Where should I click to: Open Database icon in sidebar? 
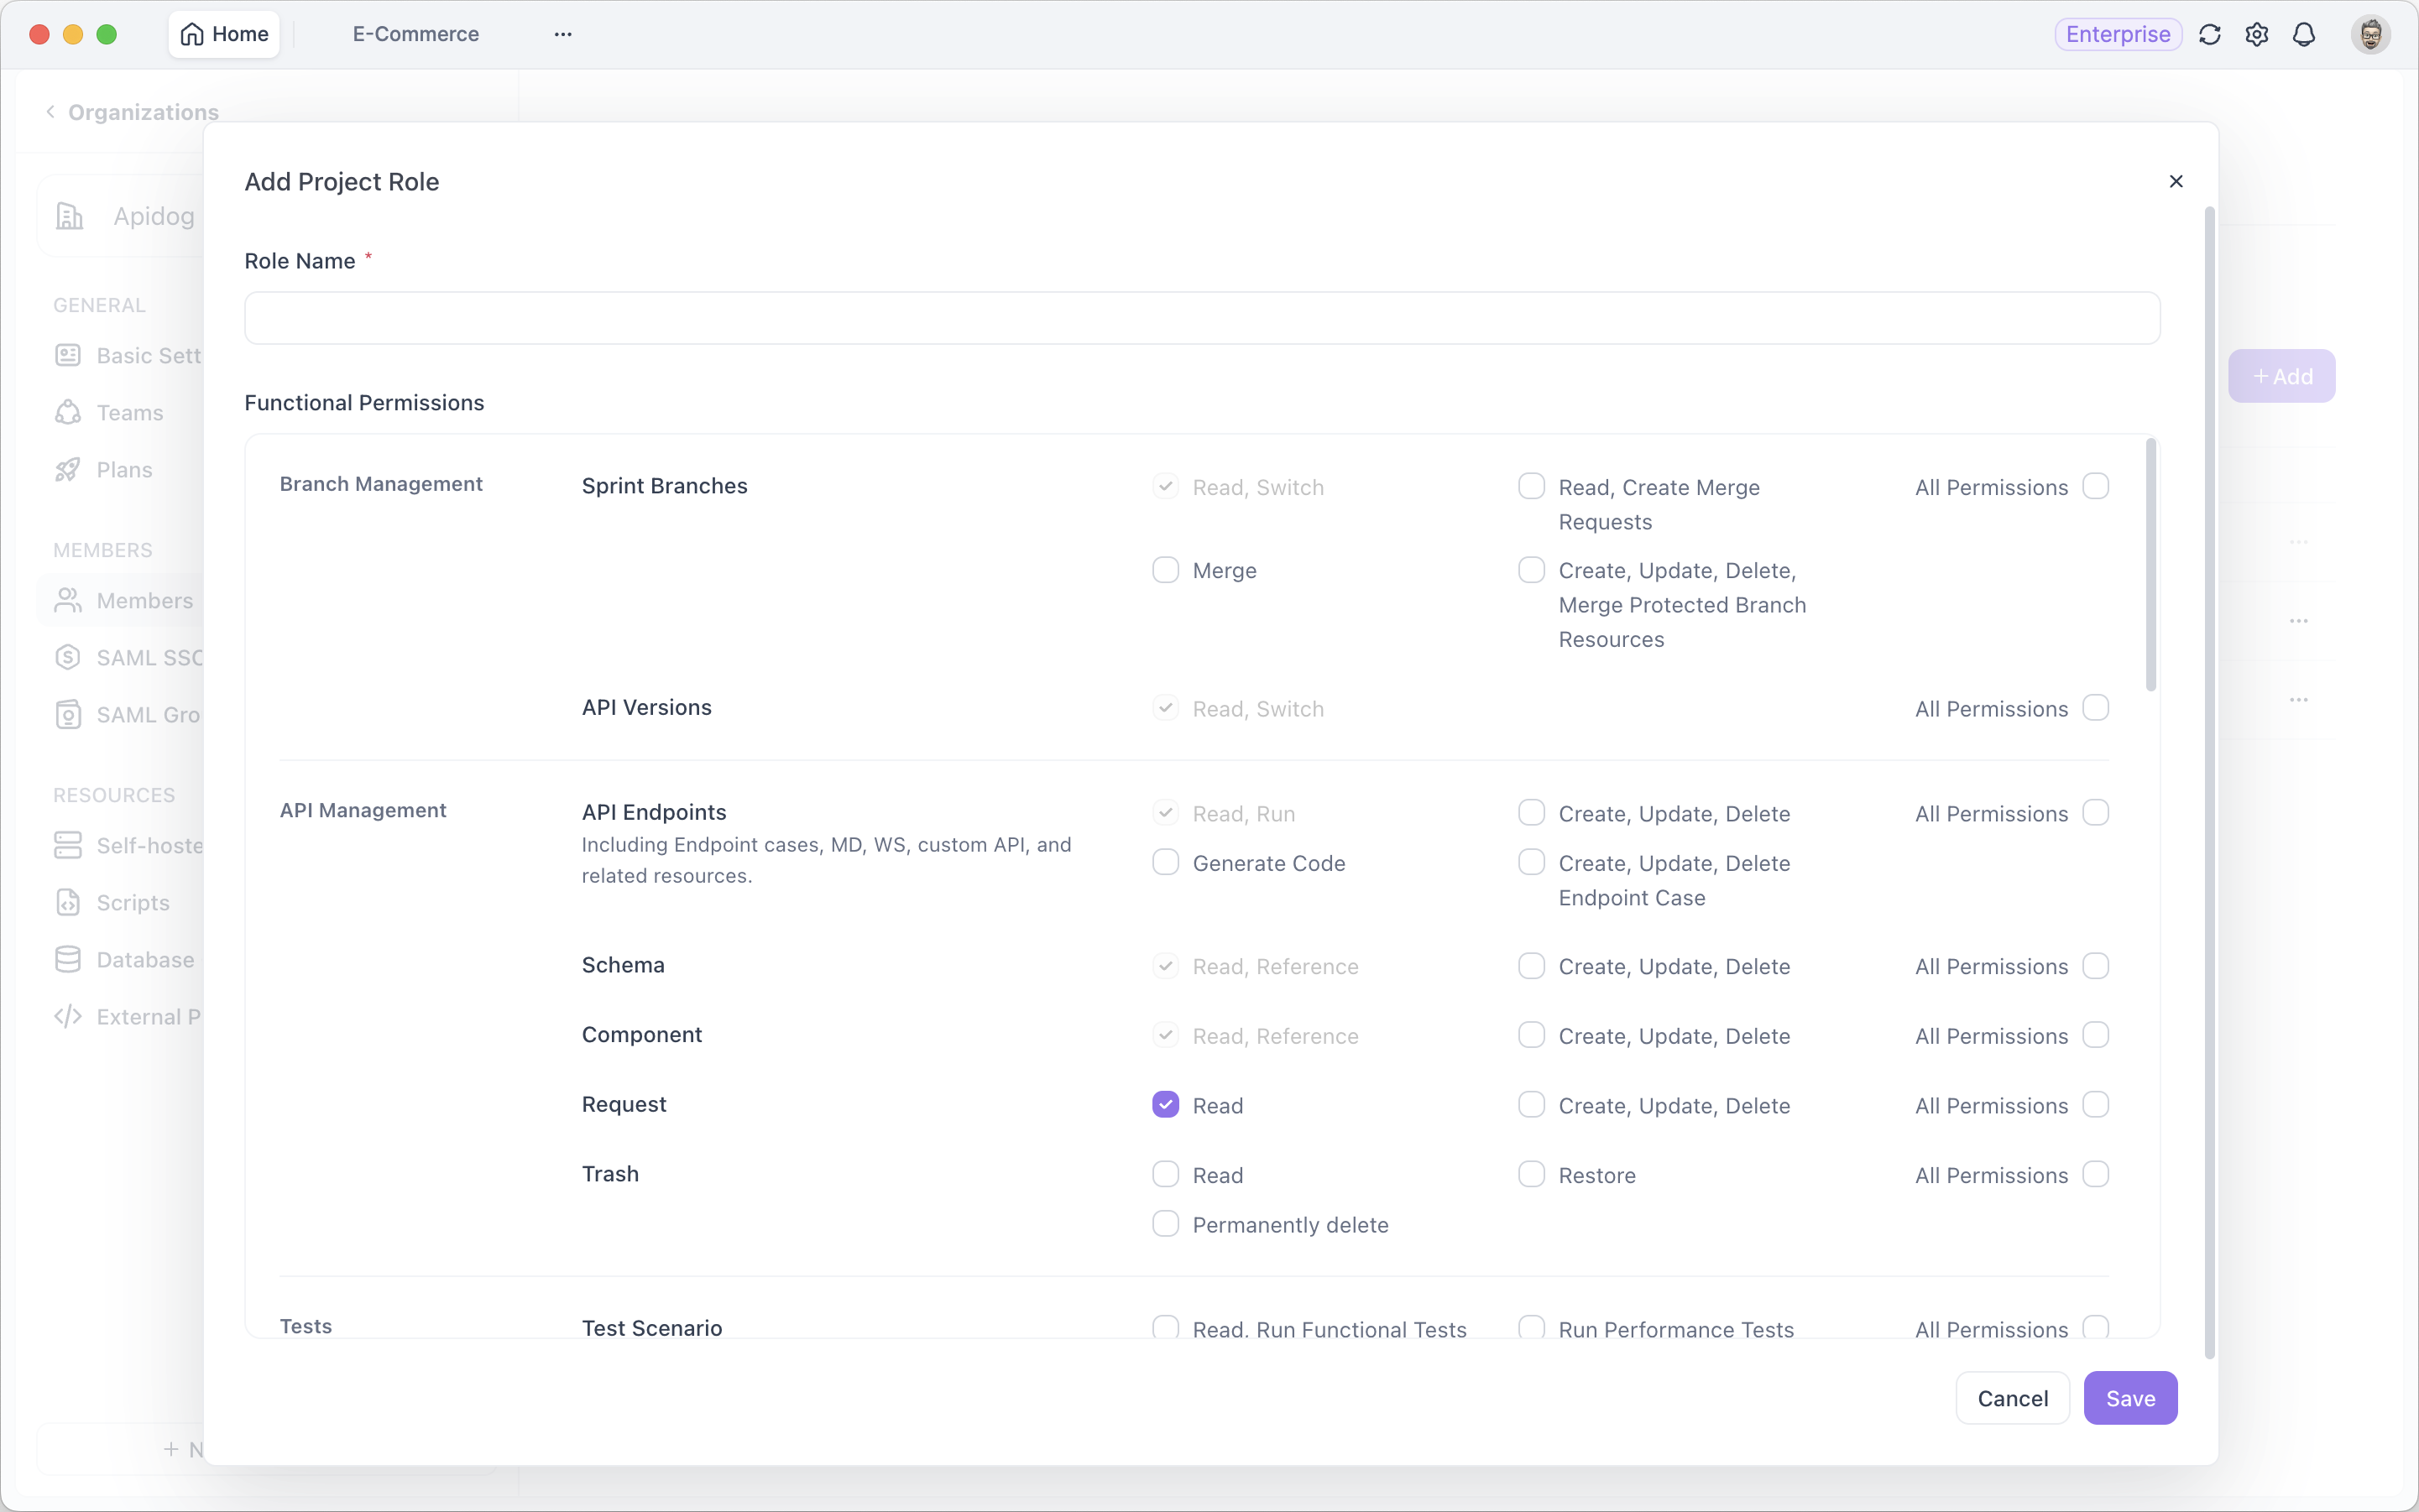point(68,960)
